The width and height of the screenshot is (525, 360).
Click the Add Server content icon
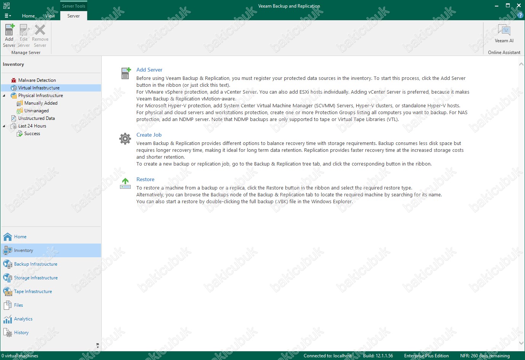point(126,73)
